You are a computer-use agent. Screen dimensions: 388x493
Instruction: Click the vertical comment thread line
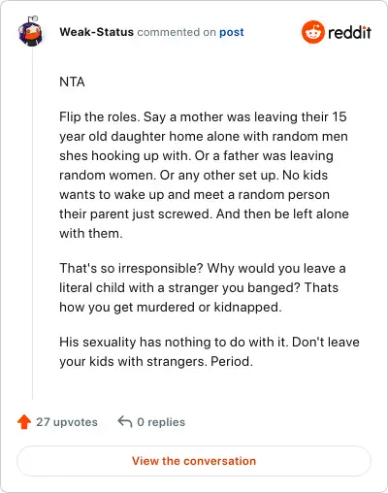[32, 223]
